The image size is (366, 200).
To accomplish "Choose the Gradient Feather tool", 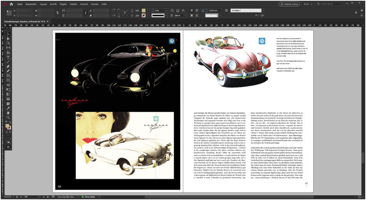I will click(8, 99).
